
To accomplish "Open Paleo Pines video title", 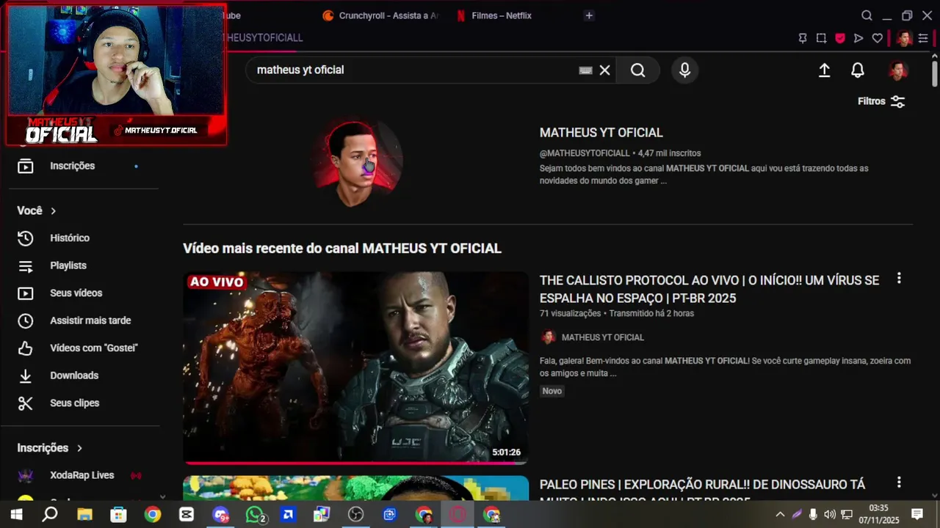I will coord(702,492).
